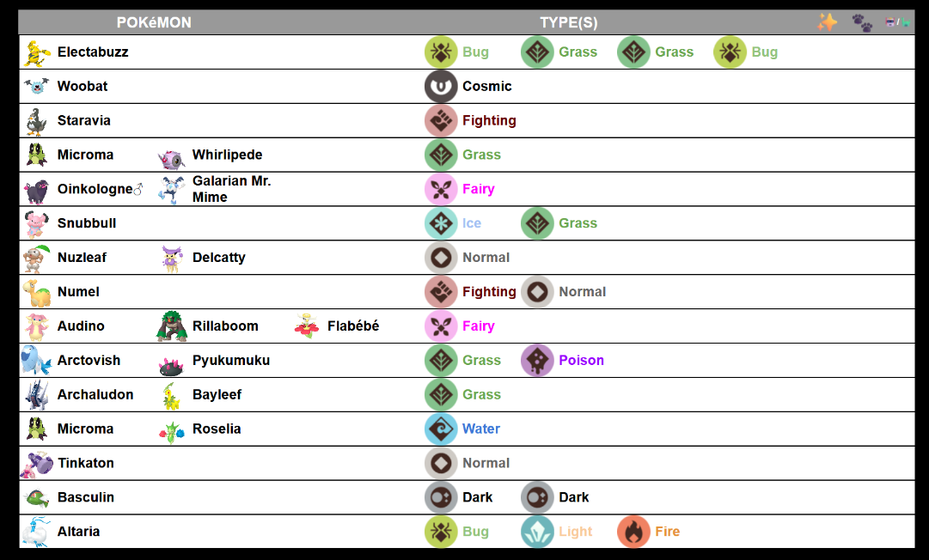
Task: Click the Archaludon sprite thumbnail
Action: point(37,395)
